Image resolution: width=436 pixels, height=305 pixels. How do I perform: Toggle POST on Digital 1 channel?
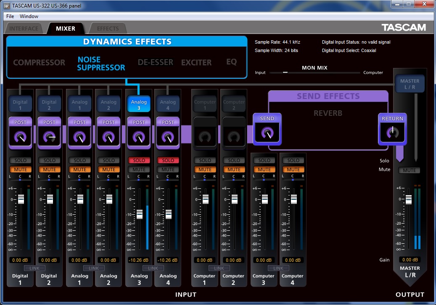click(20, 122)
